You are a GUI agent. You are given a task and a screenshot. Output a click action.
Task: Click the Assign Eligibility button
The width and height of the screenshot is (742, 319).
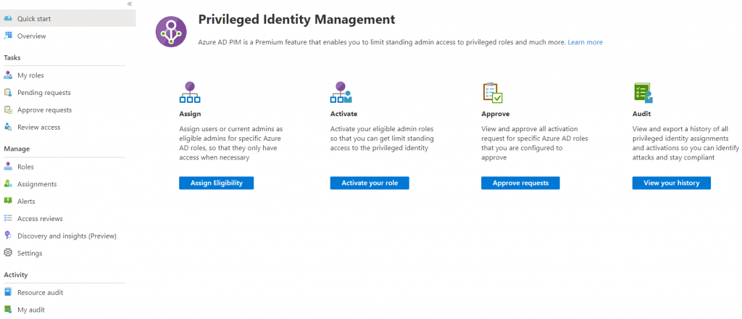click(x=216, y=183)
